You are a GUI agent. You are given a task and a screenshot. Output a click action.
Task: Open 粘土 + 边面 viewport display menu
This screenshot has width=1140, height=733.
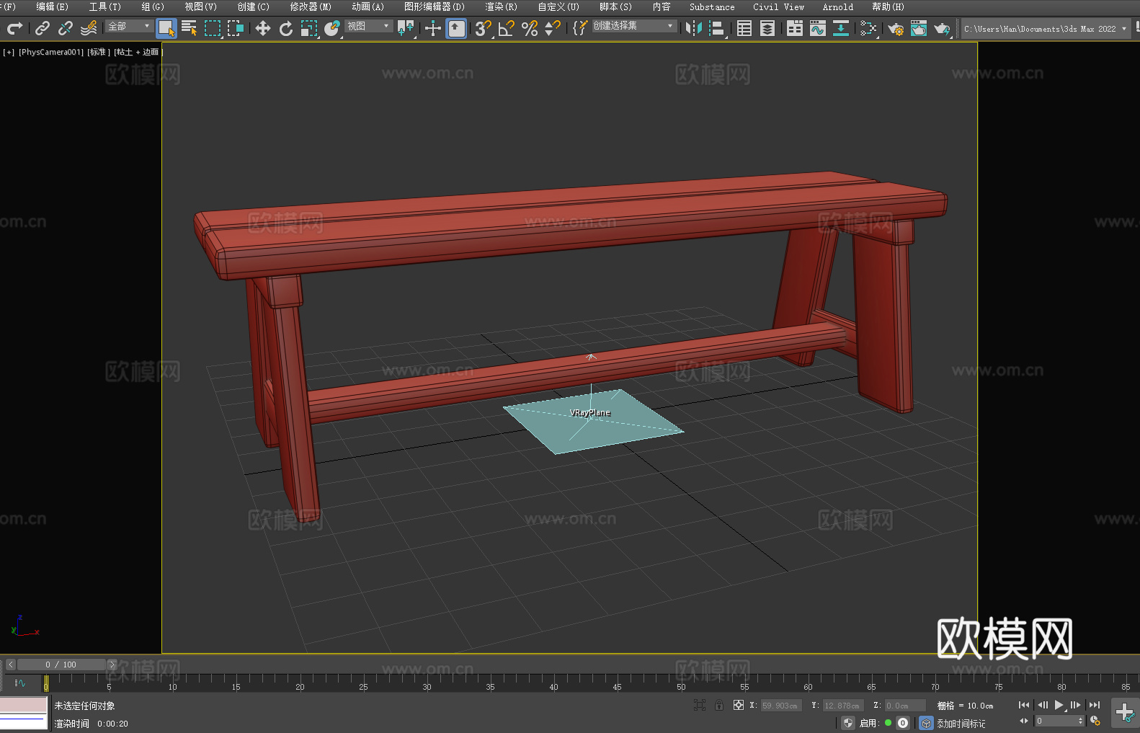138,52
